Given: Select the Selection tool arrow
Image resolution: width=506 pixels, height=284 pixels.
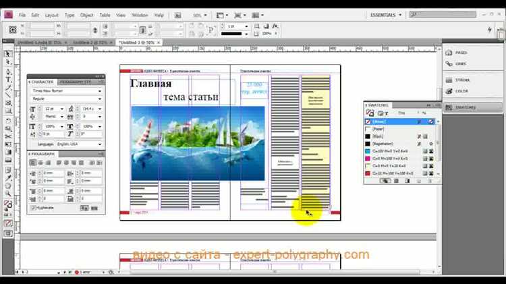Looking at the screenshot, I should click(x=8, y=53).
